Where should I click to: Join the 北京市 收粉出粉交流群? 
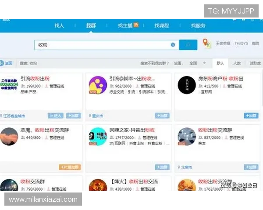click(251, 167)
